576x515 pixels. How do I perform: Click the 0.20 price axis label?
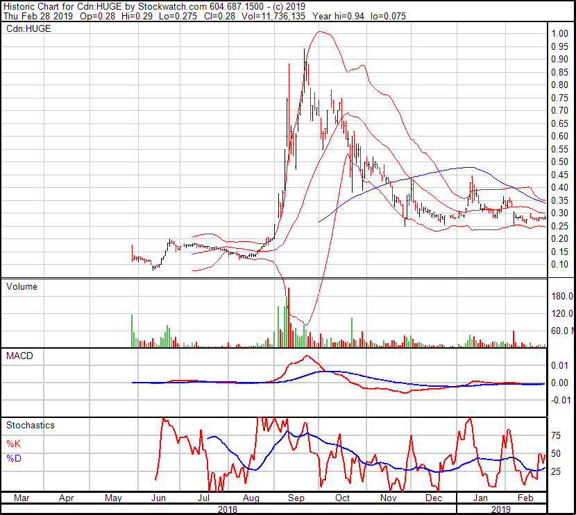coord(560,239)
